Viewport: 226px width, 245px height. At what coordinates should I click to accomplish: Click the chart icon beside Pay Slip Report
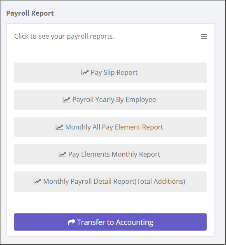(x=85, y=72)
